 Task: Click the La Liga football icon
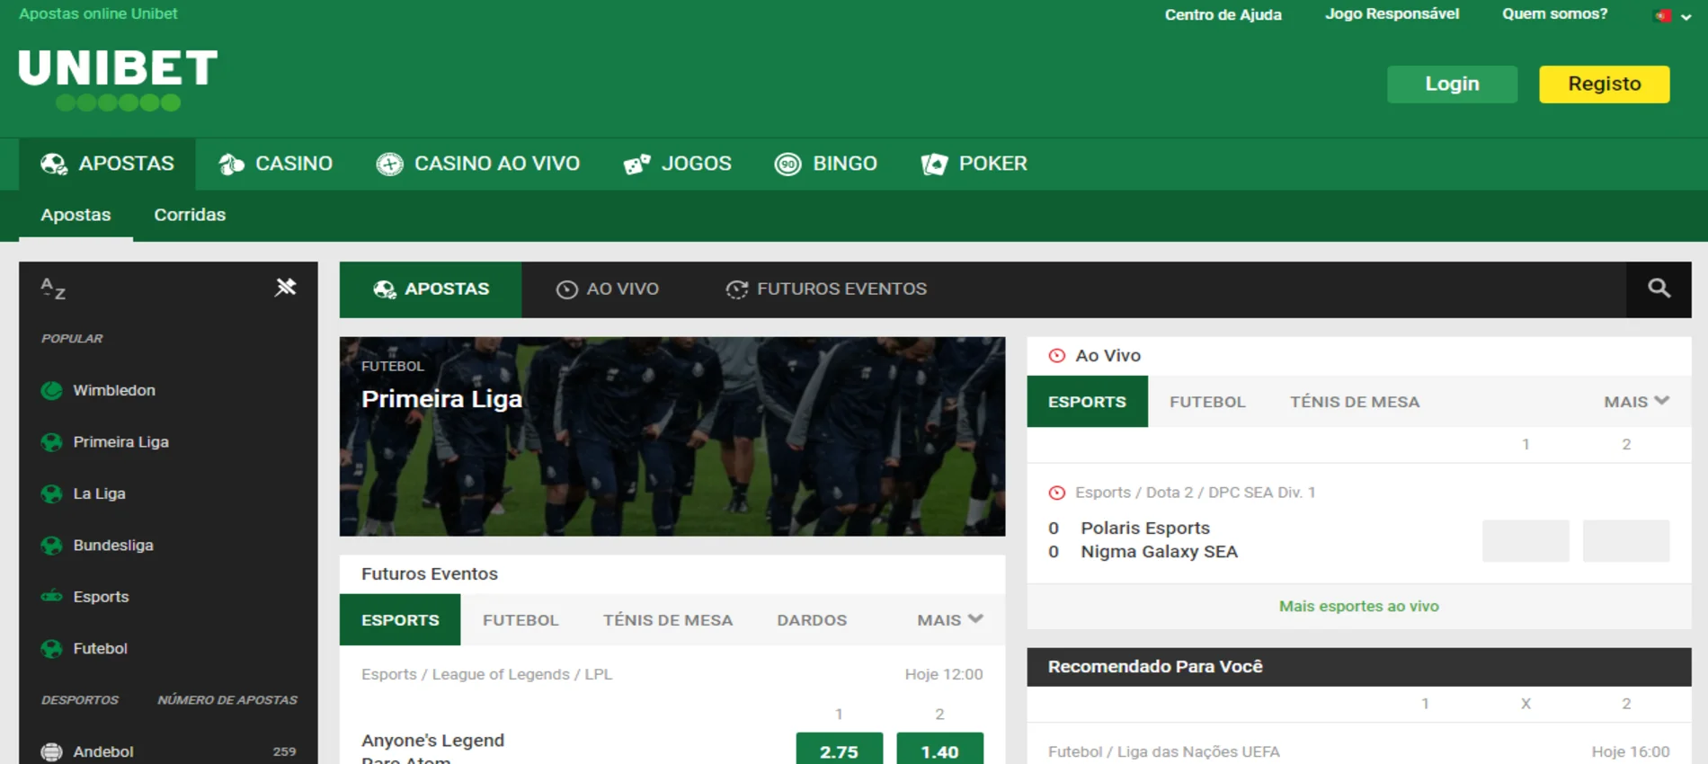click(x=52, y=493)
